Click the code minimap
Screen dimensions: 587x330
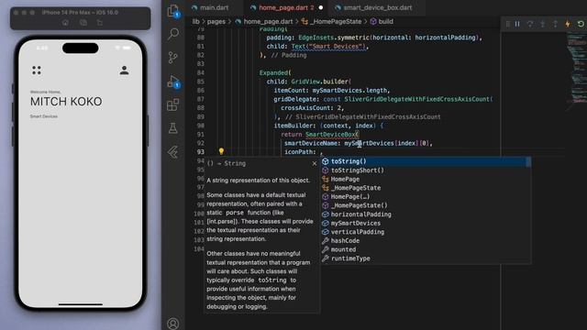pyautogui.click(x=577, y=70)
